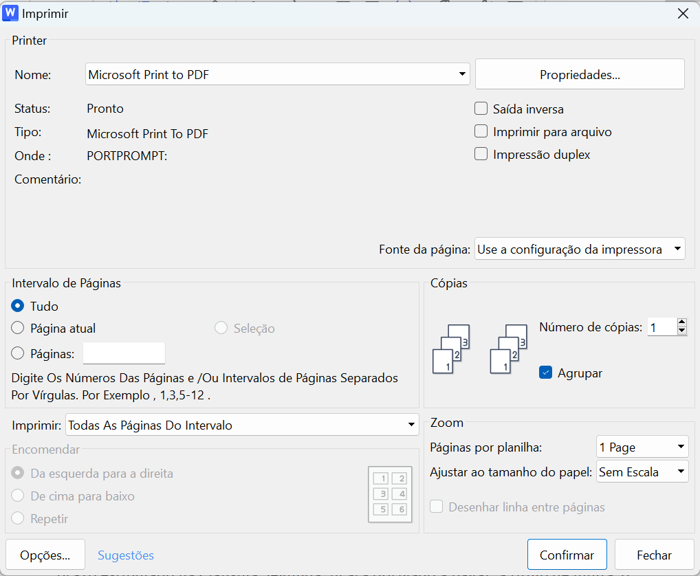Open the Sugestões link

(x=125, y=554)
